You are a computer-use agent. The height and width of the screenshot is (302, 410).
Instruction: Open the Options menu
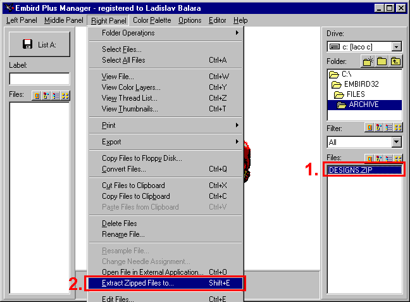click(x=190, y=20)
